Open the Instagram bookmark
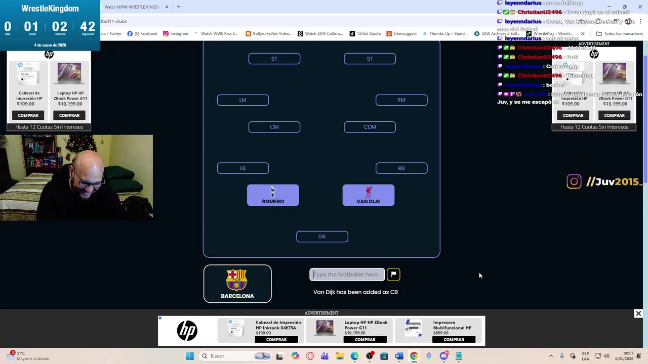 [x=176, y=34]
